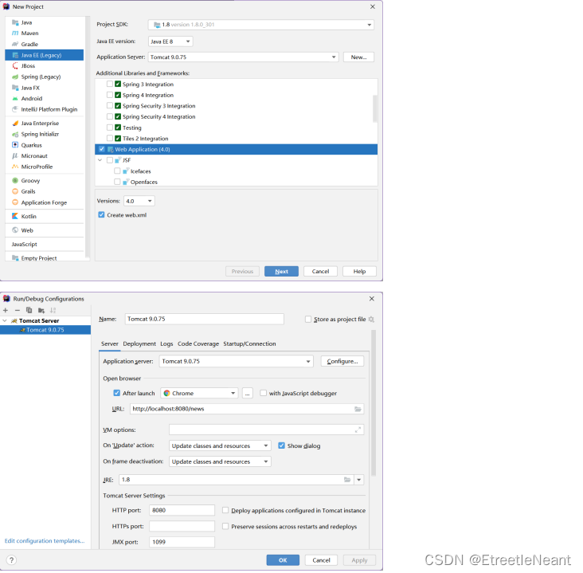Open Edit configuration templates link

[x=45, y=540]
